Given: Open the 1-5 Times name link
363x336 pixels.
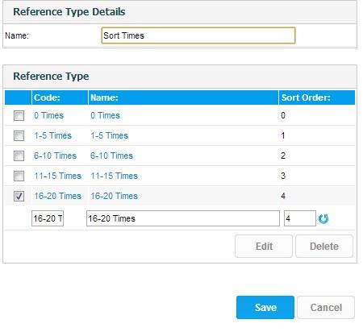Looking at the screenshot, I should click(109, 135).
